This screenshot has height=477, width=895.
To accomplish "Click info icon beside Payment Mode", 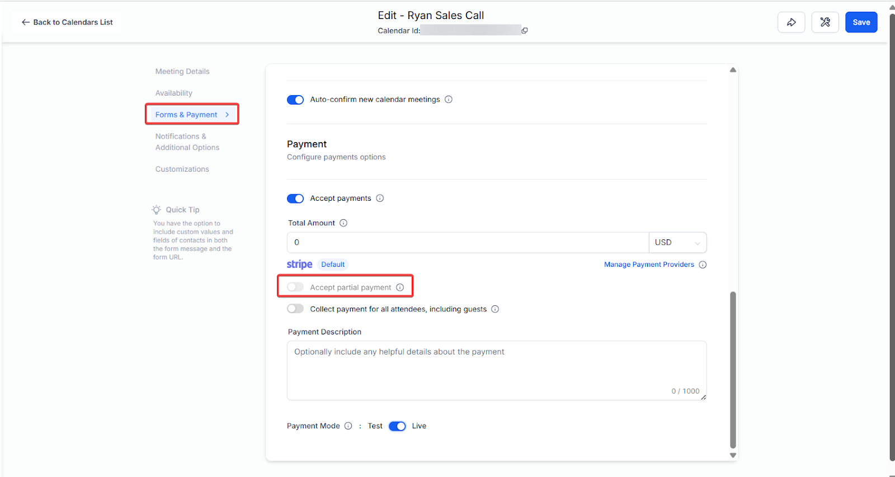I will click(x=348, y=426).
